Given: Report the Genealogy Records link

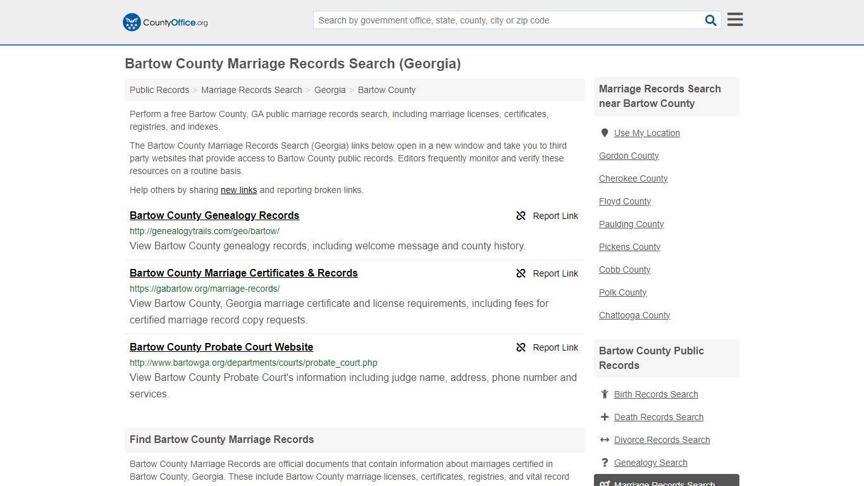Looking at the screenshot, I should tap(547, 216).
